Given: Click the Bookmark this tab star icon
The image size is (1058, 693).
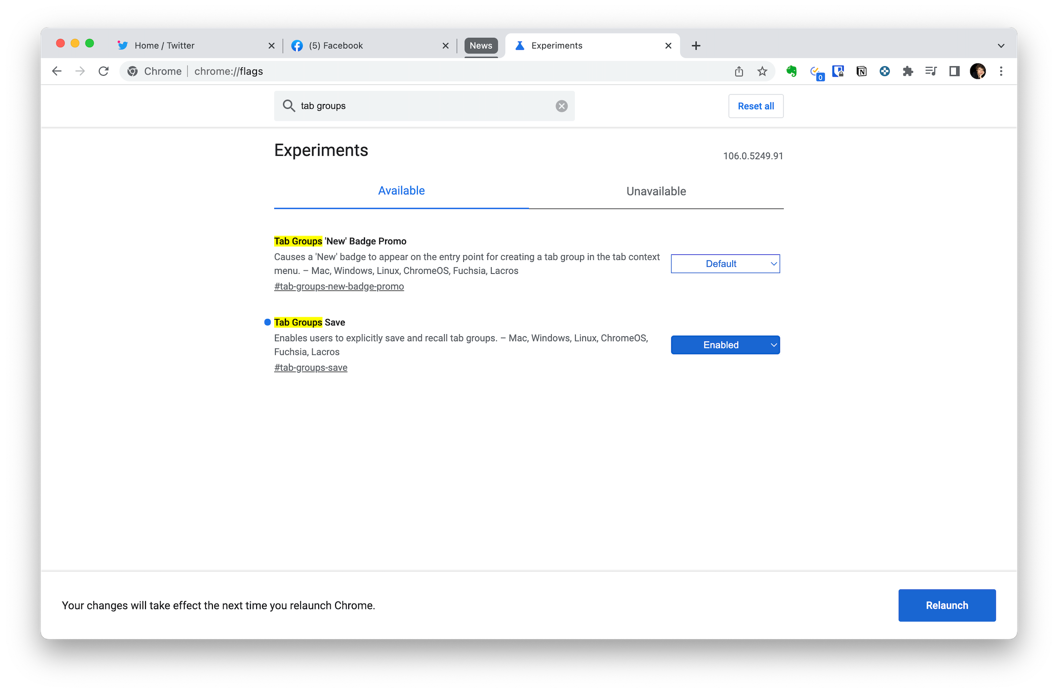Looking at the screenshot, I should [761, 71].
